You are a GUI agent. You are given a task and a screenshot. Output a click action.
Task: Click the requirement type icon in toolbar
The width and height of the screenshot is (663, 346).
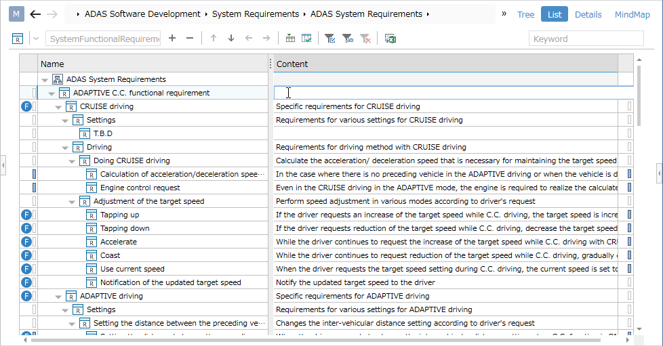coord(18,39)
